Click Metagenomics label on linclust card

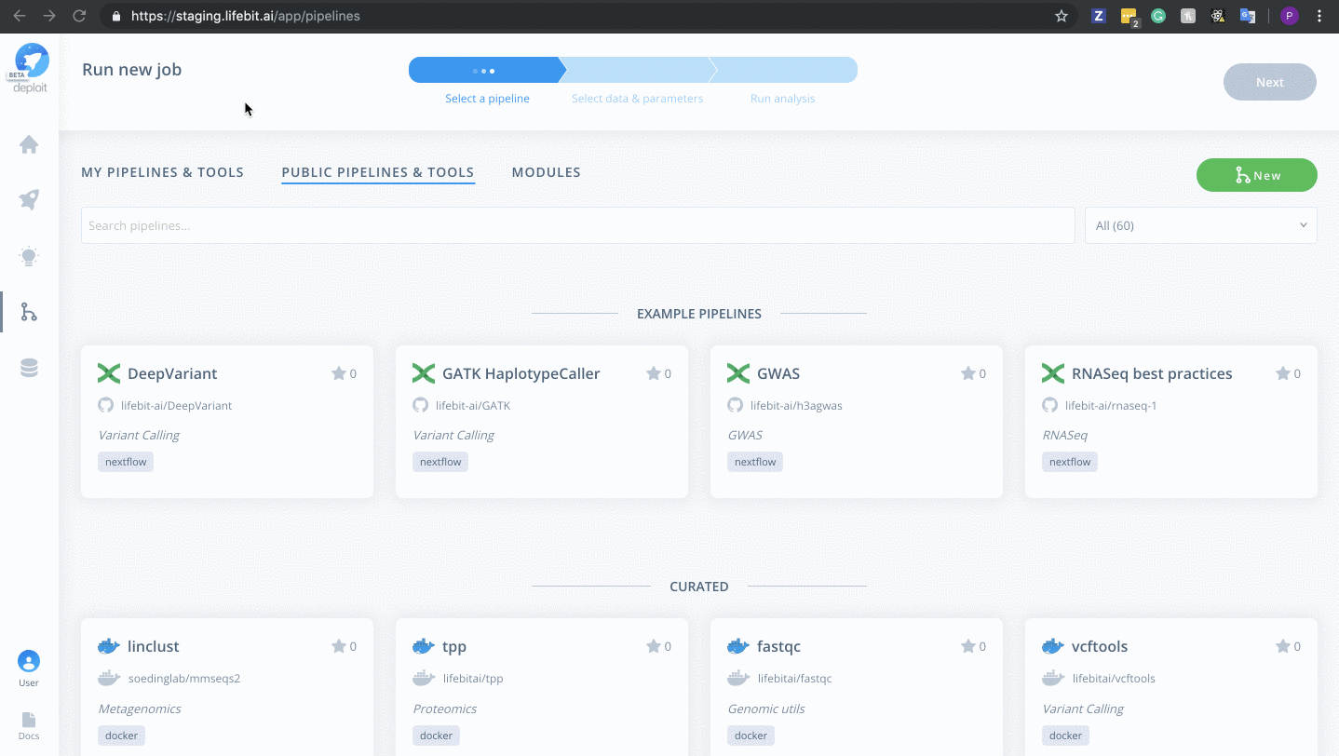point(140,709)
